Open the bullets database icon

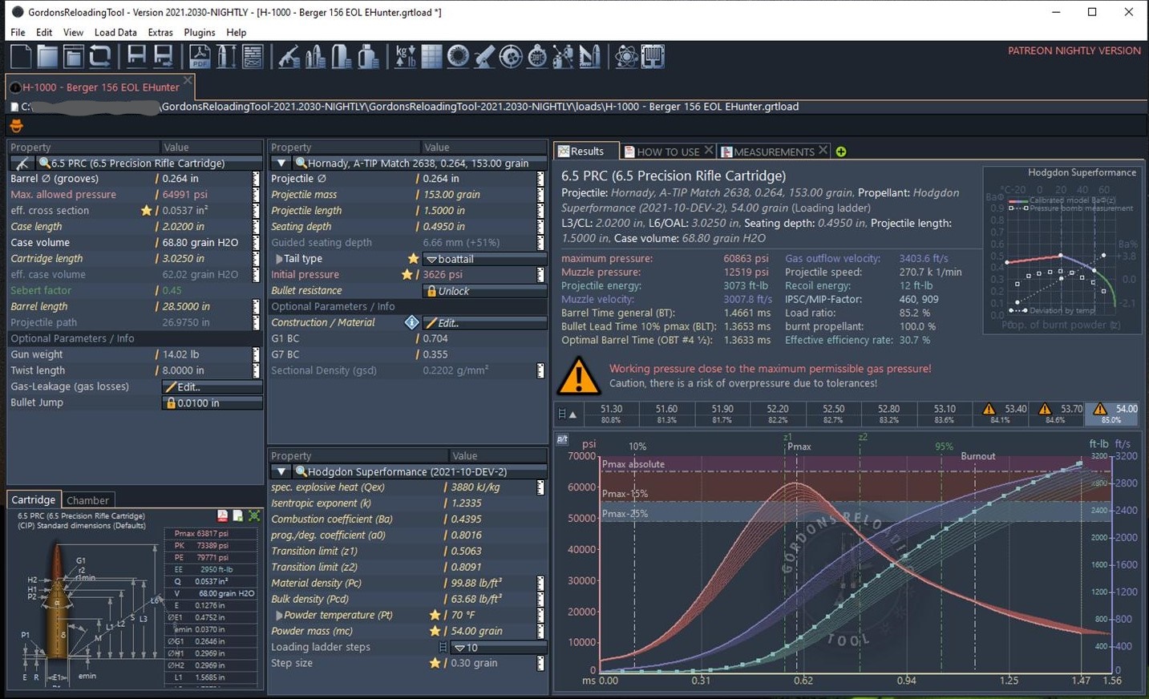pyautogui.click(x=315, y=56)
